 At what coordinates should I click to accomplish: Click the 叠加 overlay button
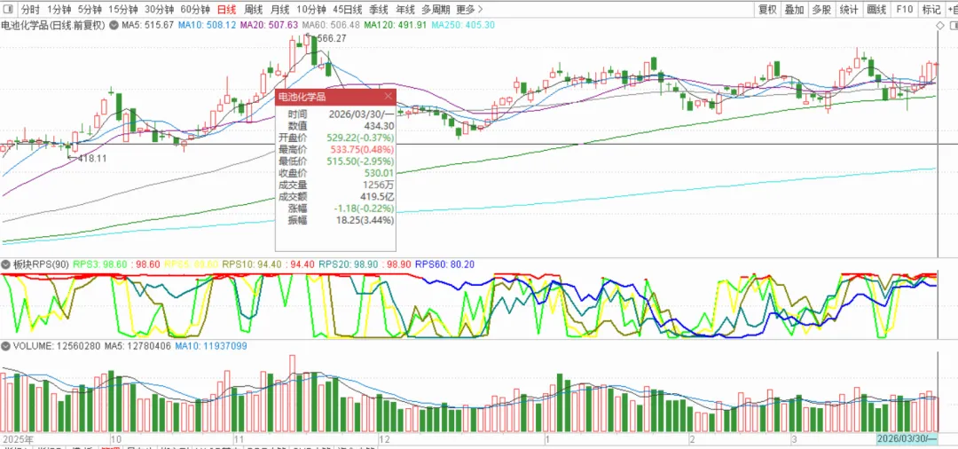click(x=794, y=10)
